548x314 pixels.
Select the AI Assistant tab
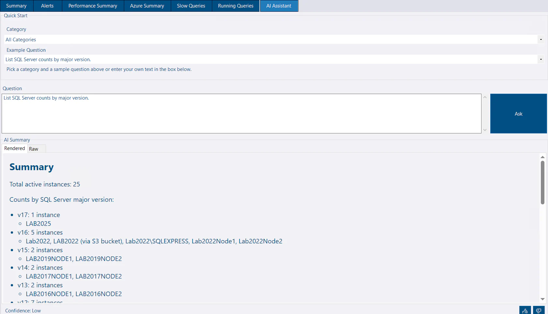pyautogui.click(x=279, y=6)
